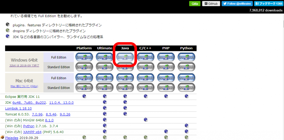Download Mac 64bit Full Edition Ultimate

click(x=105, y=78)
